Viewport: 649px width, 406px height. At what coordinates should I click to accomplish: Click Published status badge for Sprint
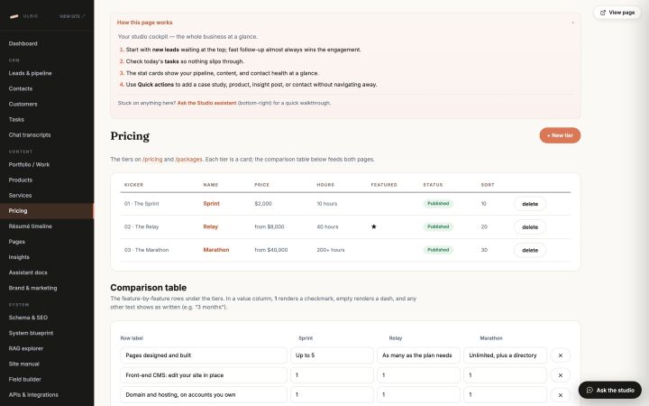(x=438, y=204)
